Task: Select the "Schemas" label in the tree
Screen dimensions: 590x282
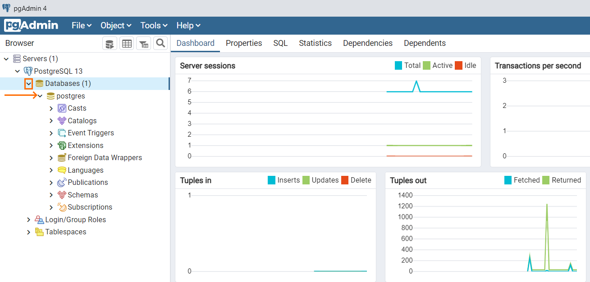Action: pyautogui.click(x=83, y=195)
